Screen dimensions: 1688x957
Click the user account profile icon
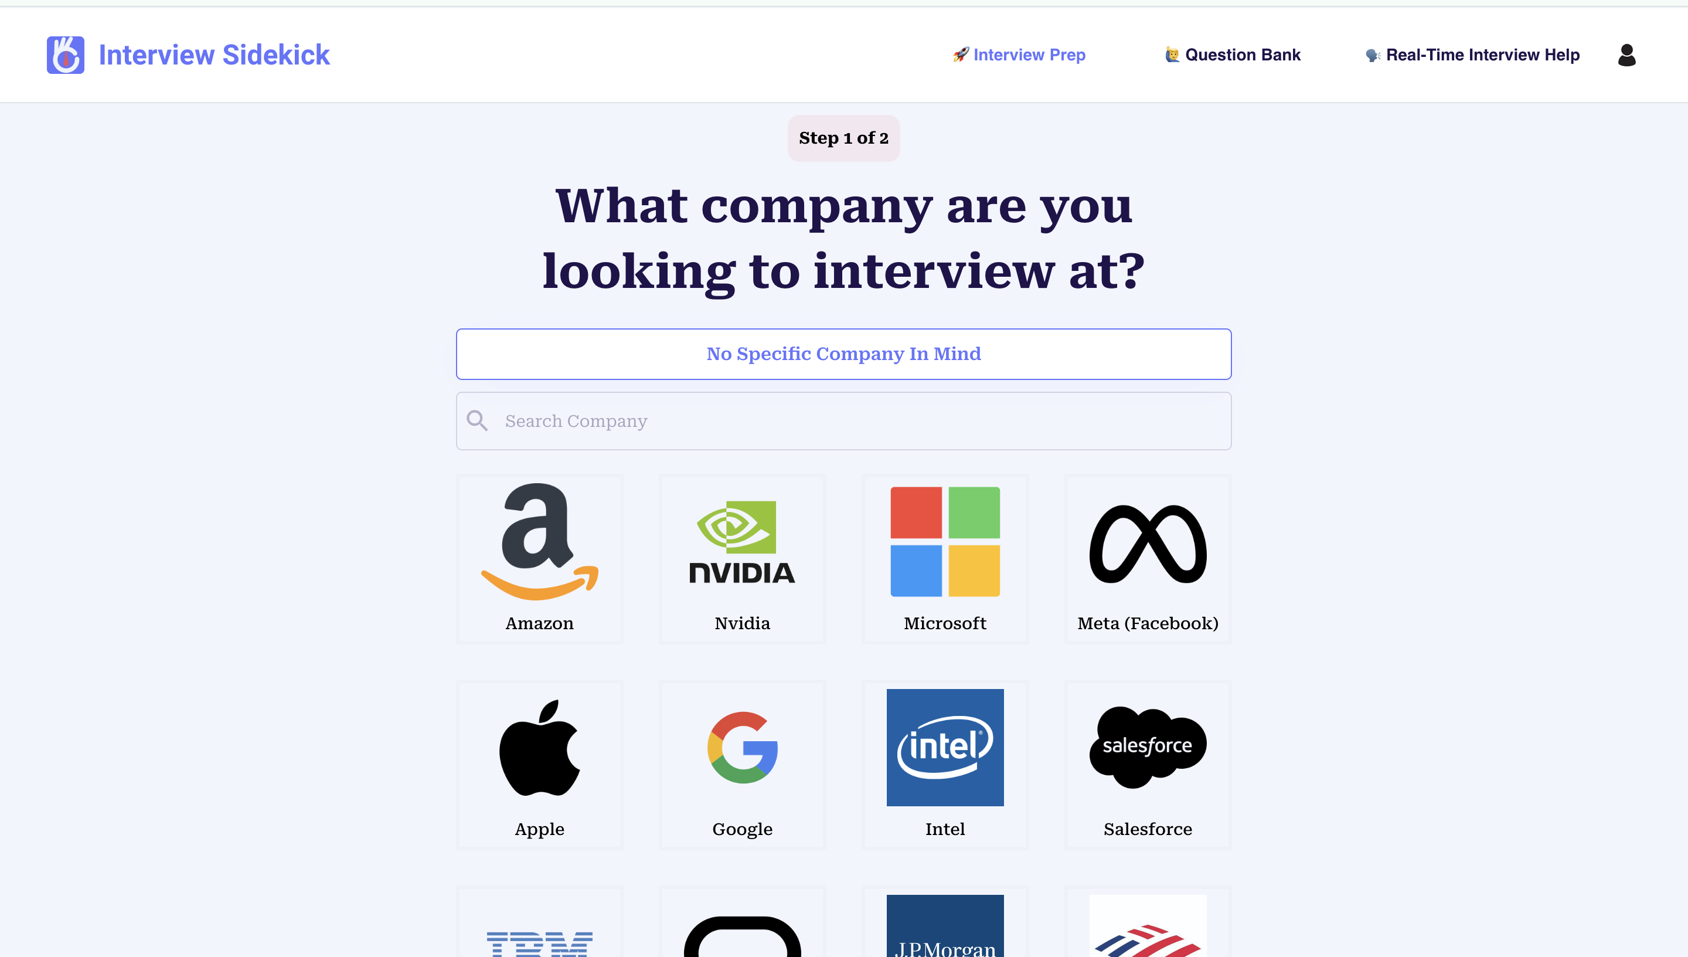pyautogui.click(x=1628, y=55)
